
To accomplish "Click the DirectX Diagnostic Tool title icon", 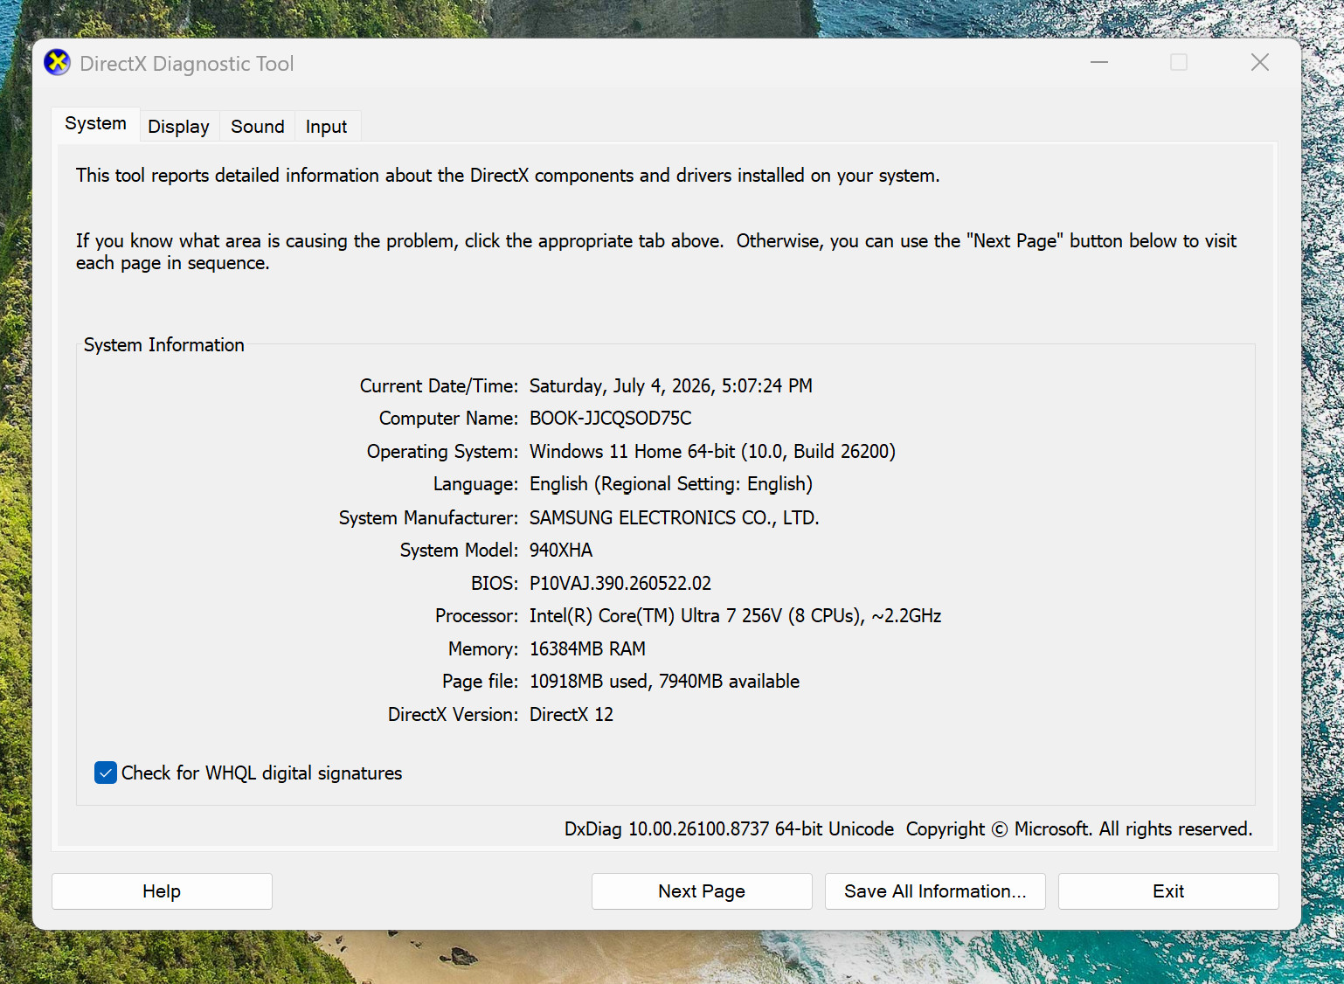I will (x=58, y=63).
